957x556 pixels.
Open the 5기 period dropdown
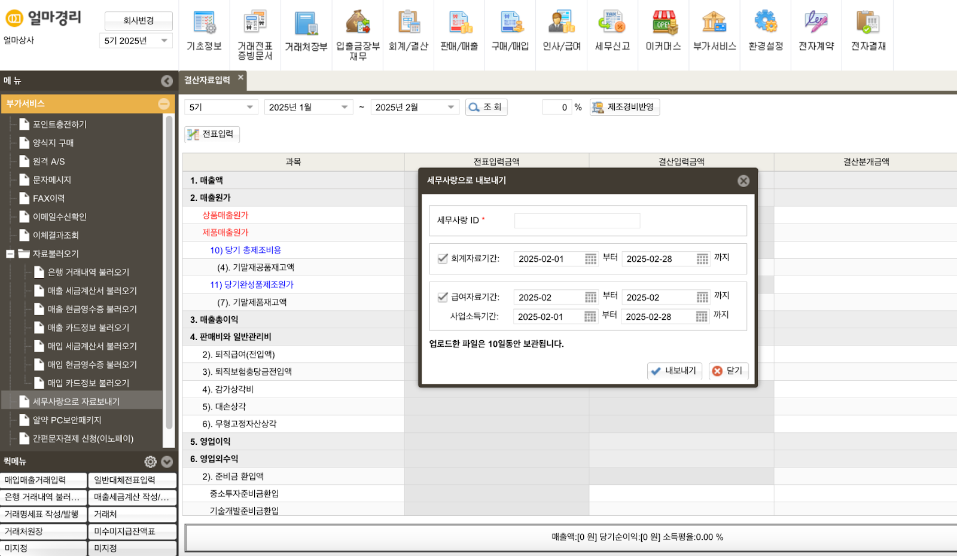(221, 107)
